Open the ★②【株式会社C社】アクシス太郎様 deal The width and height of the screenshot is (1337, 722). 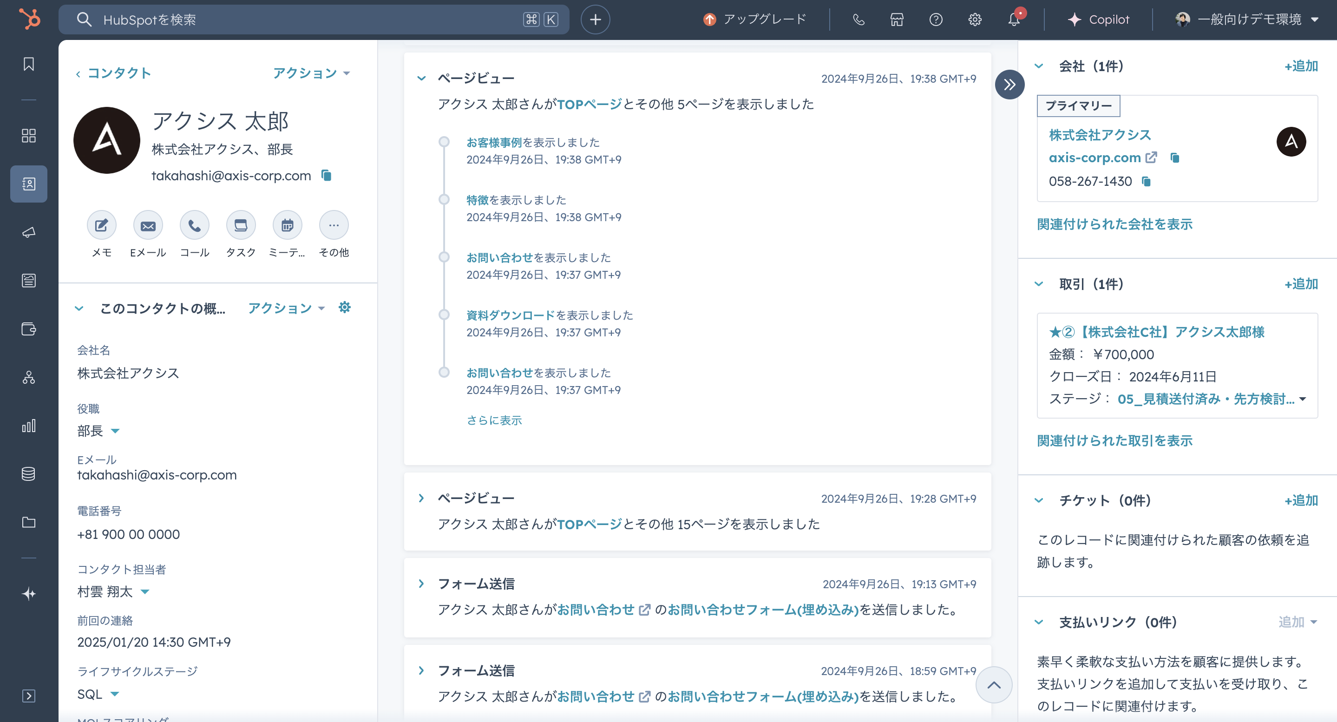click(x=1156, y=332)
